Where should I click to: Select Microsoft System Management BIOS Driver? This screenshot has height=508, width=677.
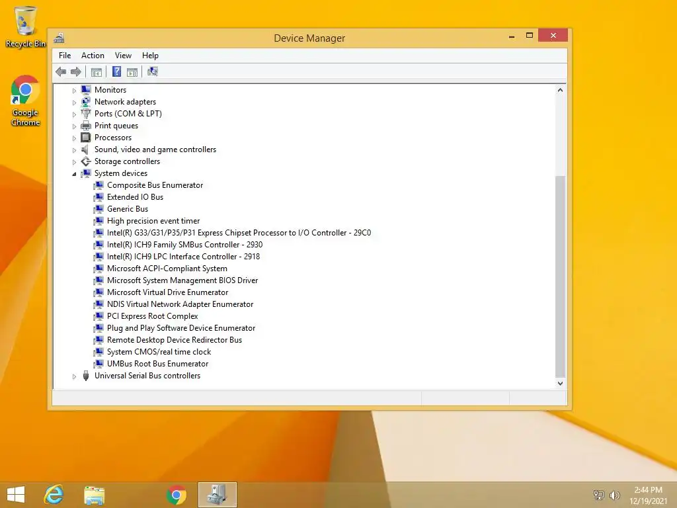182,280
